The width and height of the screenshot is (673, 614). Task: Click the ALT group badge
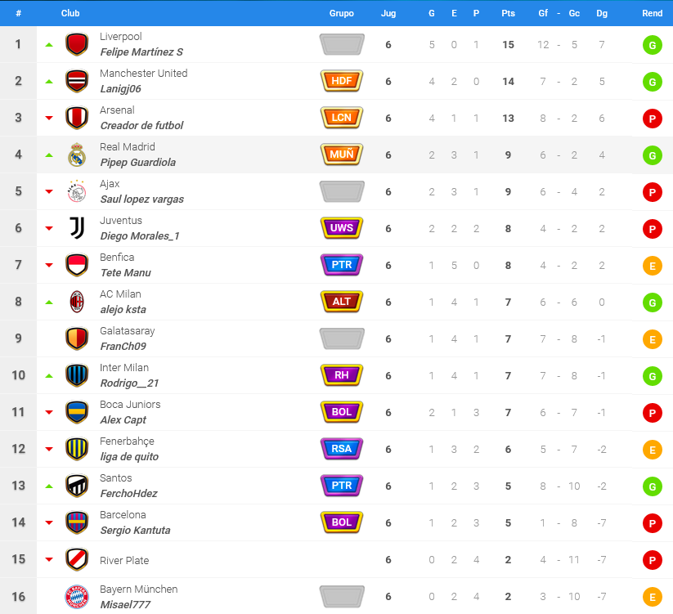point(342,302)
